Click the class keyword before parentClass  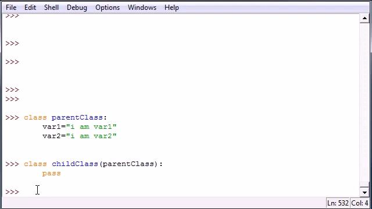tap(35, 117)
